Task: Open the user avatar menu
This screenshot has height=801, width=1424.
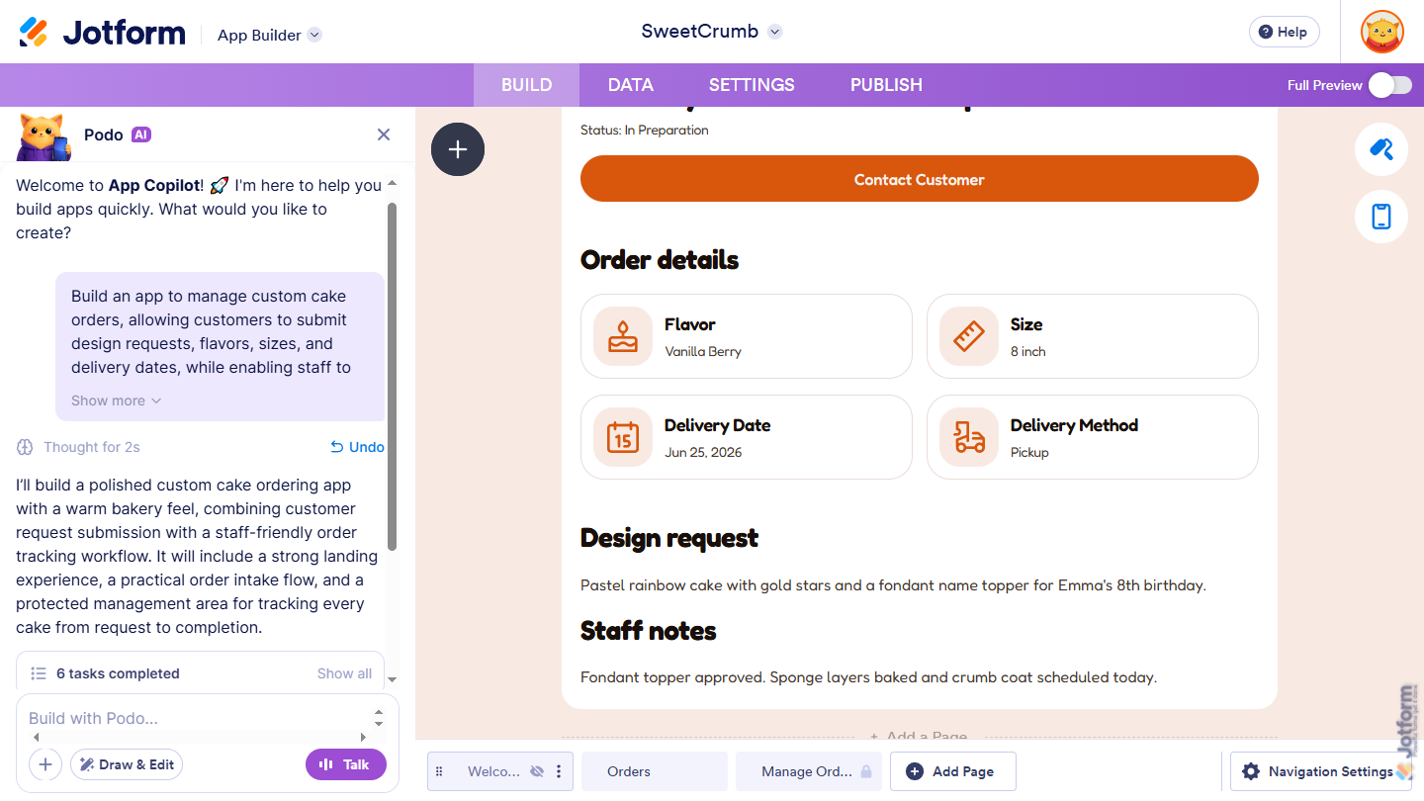Action: click(1381, 32)
